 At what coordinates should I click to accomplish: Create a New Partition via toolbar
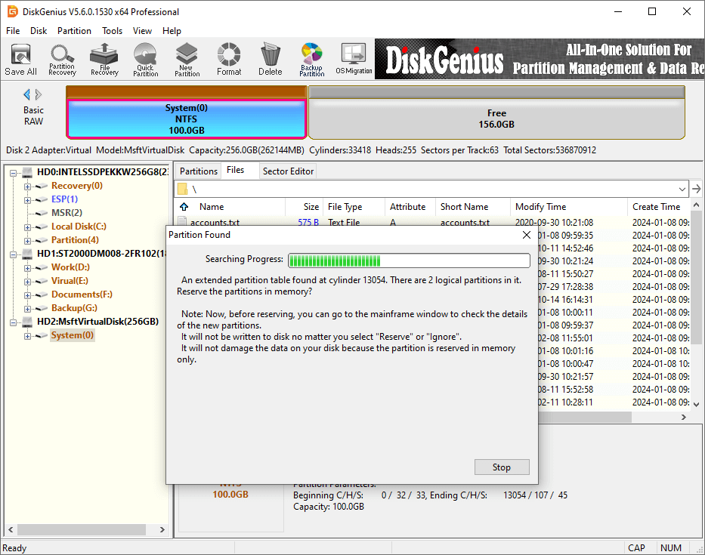[x=187, y=60]
